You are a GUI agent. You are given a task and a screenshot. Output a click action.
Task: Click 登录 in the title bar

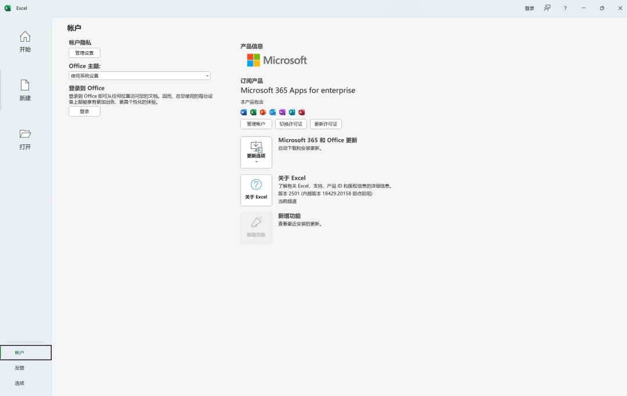pos(529,8)
